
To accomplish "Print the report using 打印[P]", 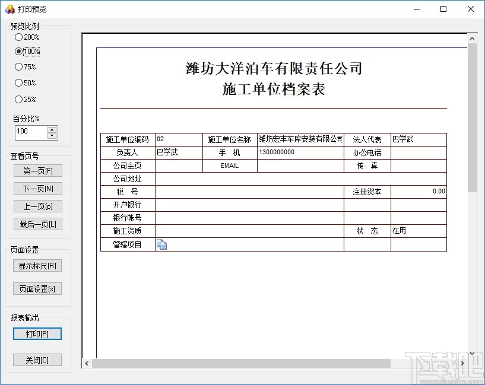I will click(x=37, y=333).
